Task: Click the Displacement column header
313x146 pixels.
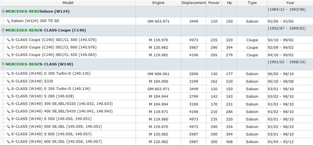Action: click(x=194, y=3)
